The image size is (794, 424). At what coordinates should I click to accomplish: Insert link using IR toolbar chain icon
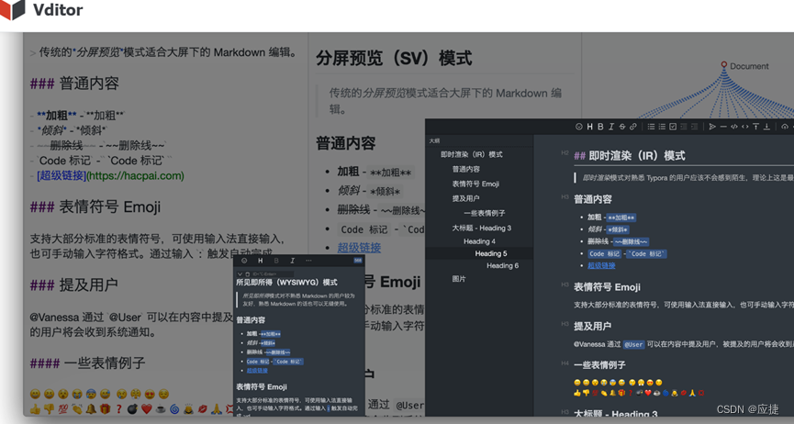pyautogui.click(x=633, y=127)
